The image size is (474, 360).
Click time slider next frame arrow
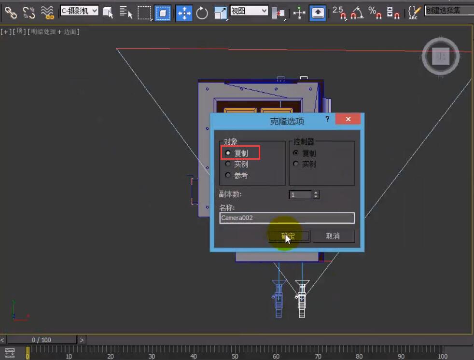82,340
